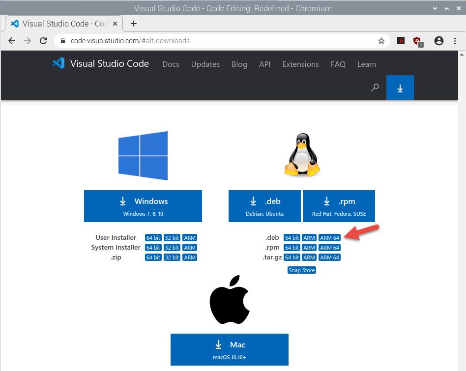Open FAQ in the navigation bar
This screenshot has height=371, width=466.
tap(338, 64)
